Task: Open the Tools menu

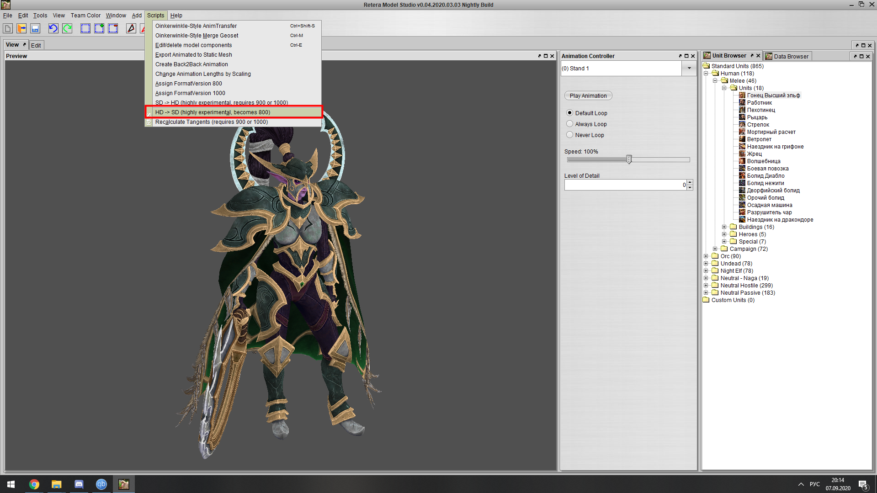Action: [40, 16]
